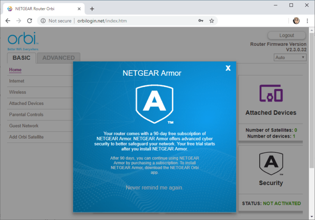Close the NETGEAR Armor popup with X
The image size is (315, 220).
(x=228, y=68)
